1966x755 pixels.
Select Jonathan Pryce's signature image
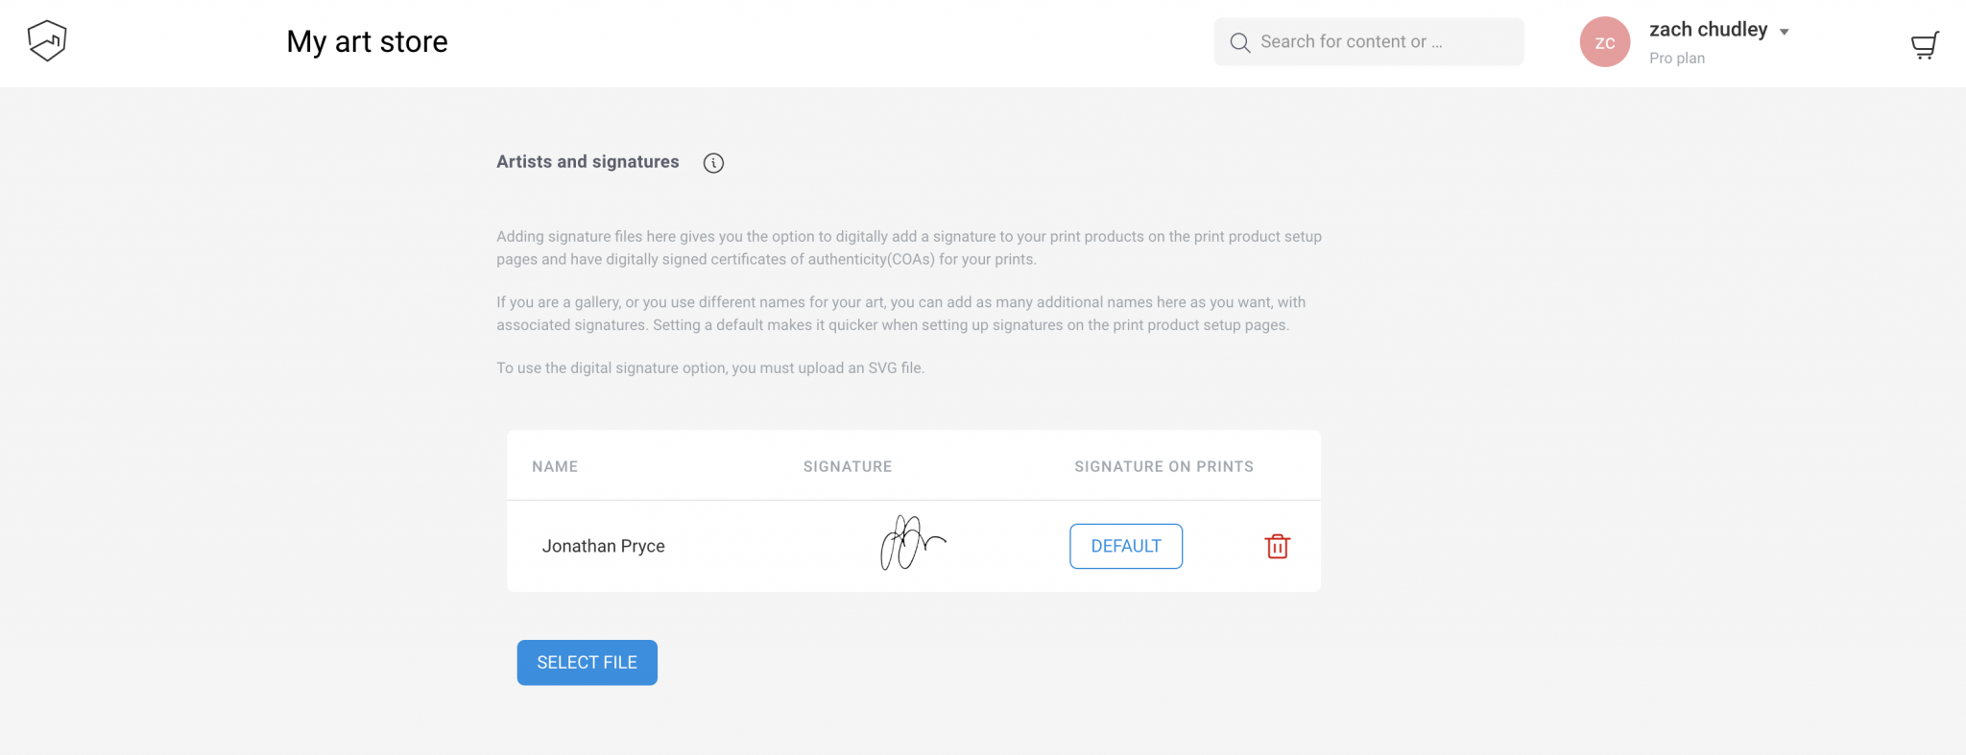pos(912,543)
